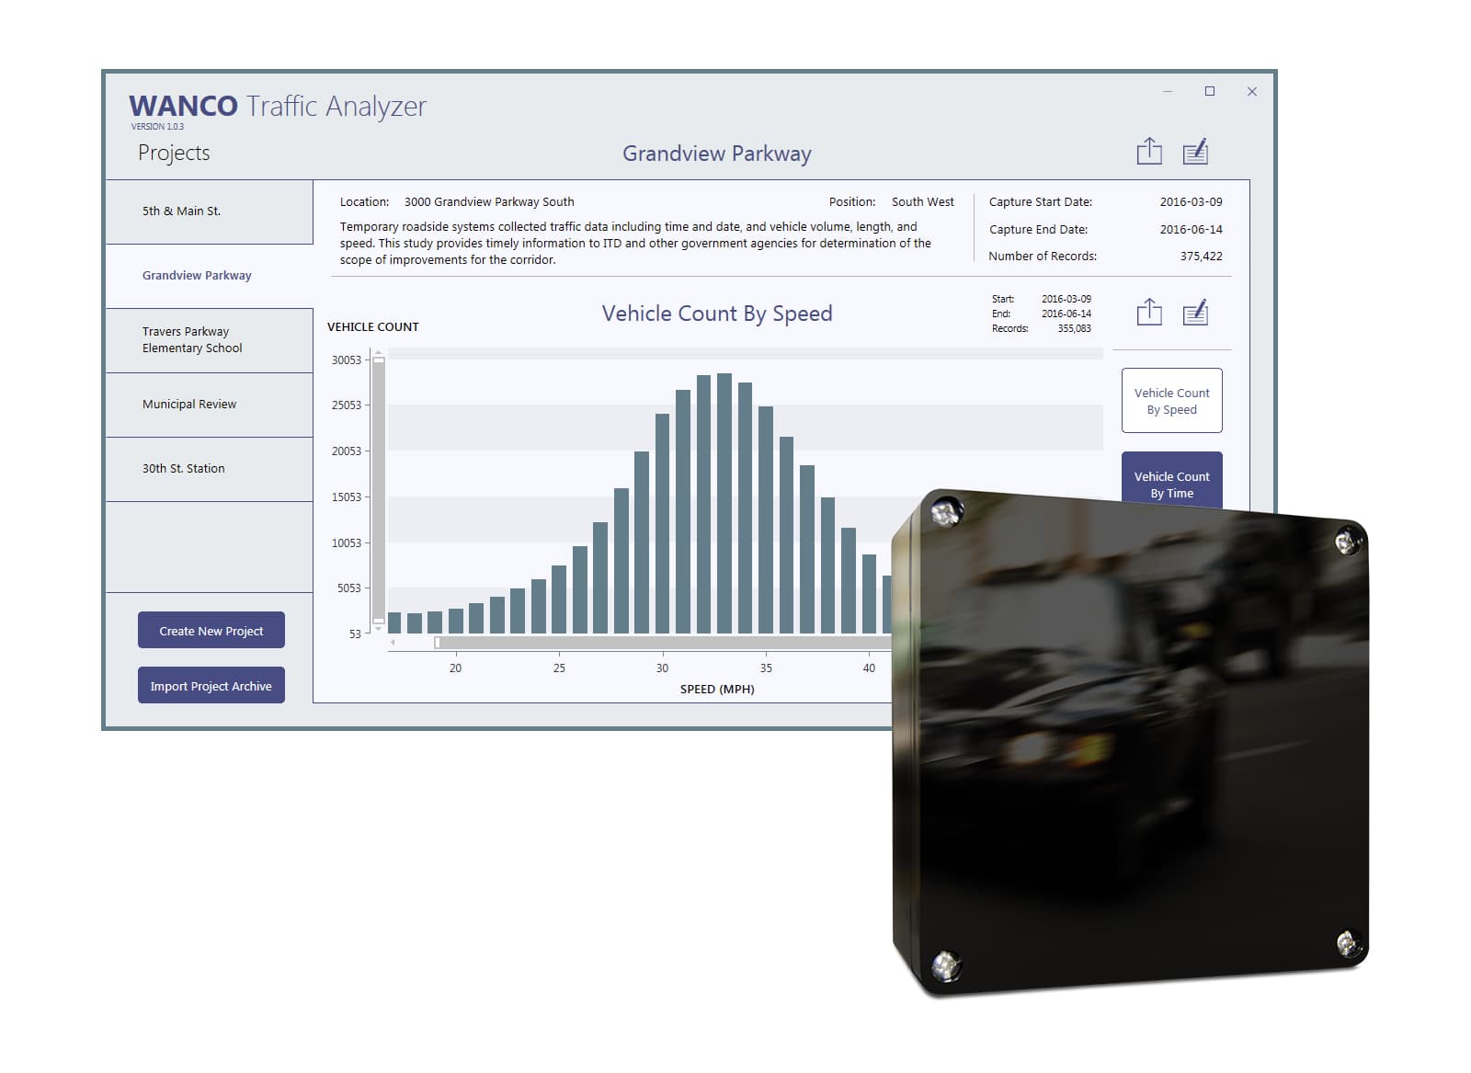This screenshot has height=1073, width=1471.
Task: Minimize the Traffic Analyzer window
Action: 1168,91
